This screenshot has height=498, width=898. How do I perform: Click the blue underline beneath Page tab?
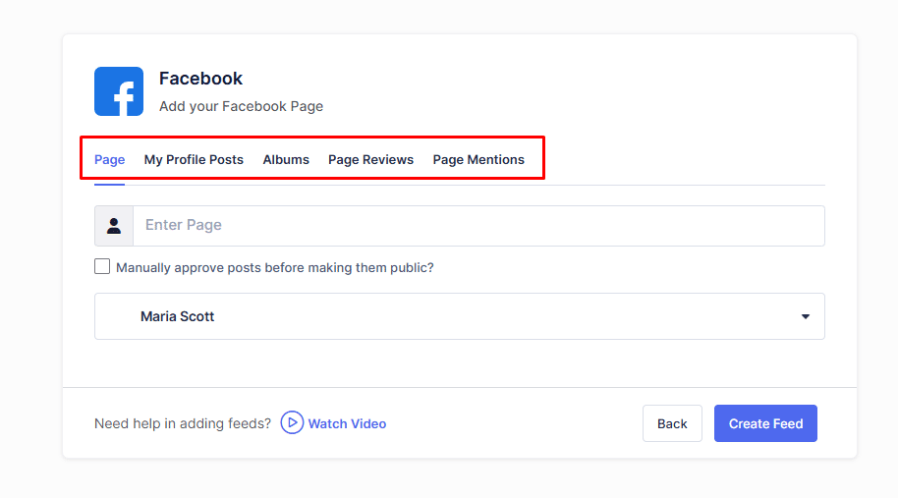(x=109, y=184)
